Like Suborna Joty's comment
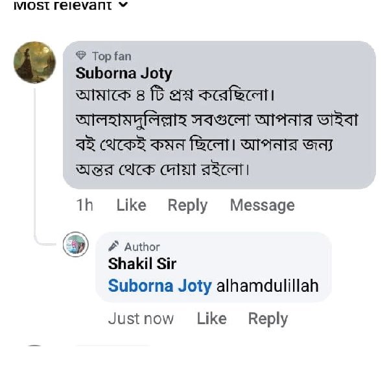The height and width of the screenshot is (389, 389). 131,206
